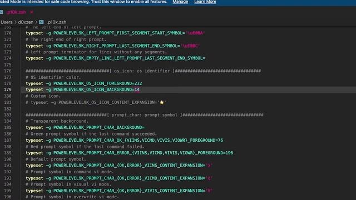Screen dimensions: 356x200
Task: Click the '# Prompt symbol in command vi mode.' comment
Action: (70, 172)
